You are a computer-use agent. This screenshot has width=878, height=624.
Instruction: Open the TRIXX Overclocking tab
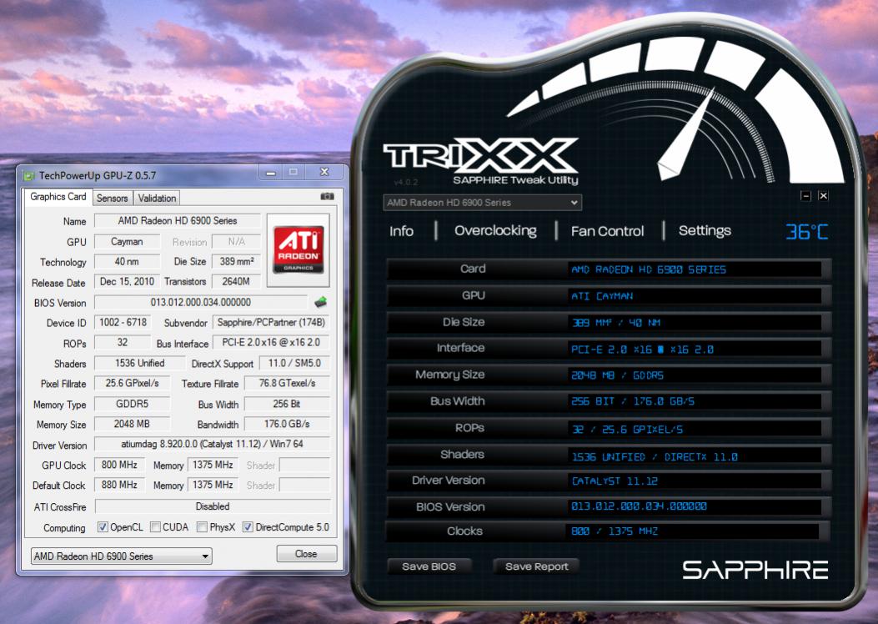[495, 231]
